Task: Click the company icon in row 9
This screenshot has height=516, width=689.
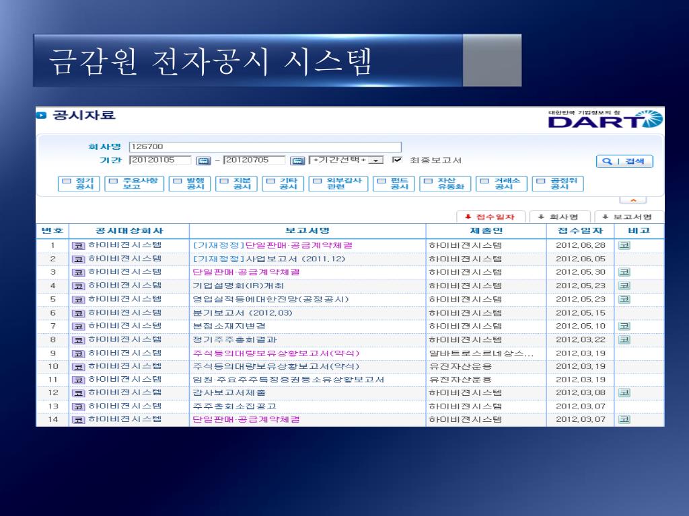Action: [78, 354]
